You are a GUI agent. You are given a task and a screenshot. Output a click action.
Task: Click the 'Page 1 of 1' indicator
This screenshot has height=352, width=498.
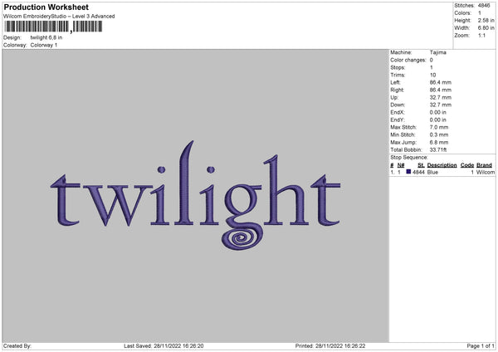481,346
